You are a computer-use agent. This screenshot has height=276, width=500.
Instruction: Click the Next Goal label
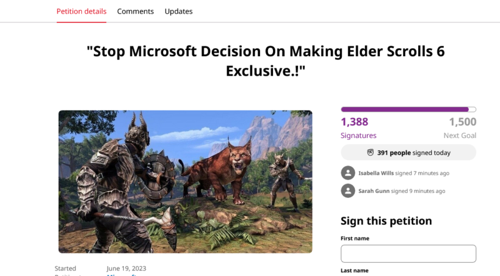[460, 136]
